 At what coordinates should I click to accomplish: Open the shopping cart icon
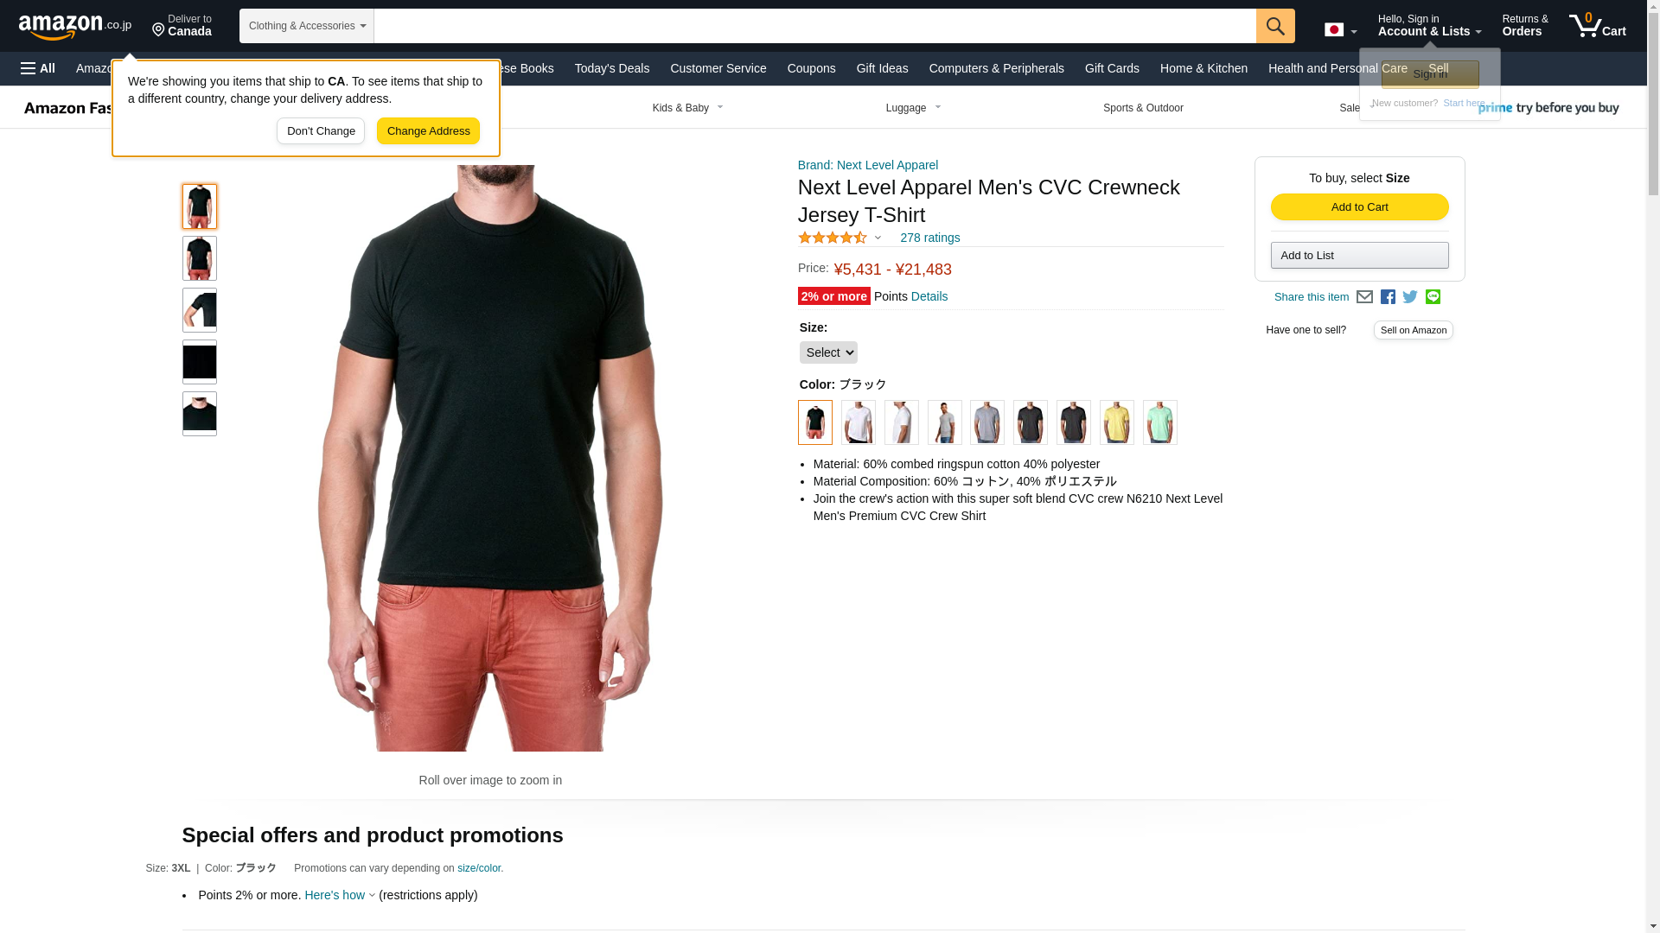coord(1598,26)
